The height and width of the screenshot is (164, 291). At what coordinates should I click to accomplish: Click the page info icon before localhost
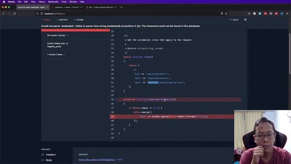point(41,14)
